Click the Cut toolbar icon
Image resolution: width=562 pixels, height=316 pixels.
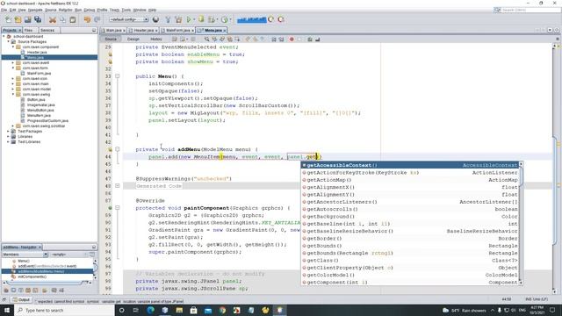(x=53, y=19)
